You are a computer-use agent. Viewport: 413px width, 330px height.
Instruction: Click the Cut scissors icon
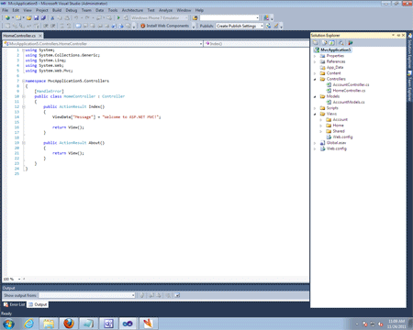52,17
